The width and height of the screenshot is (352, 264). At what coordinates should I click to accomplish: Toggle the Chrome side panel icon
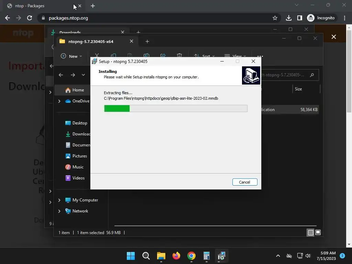click(300, 18)
